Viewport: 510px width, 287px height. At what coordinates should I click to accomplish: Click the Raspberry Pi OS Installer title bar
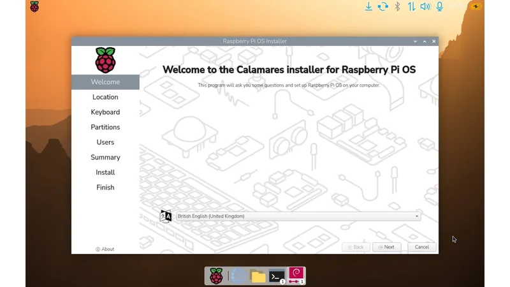[254, 41]
